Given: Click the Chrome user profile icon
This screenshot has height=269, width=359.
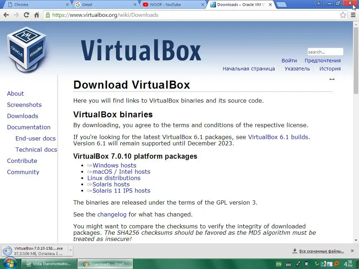Looking at the screenshot, I should point(318,3).
